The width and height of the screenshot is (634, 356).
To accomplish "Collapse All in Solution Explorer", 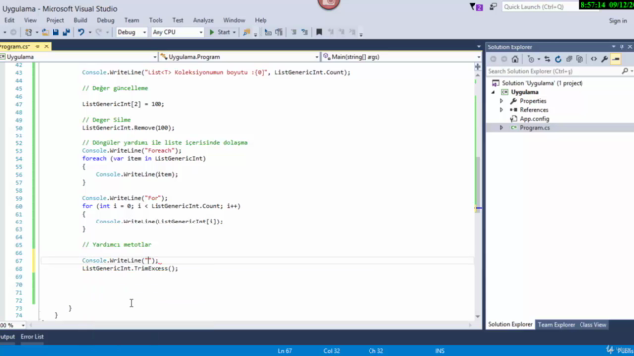I will tap(569, 59).
